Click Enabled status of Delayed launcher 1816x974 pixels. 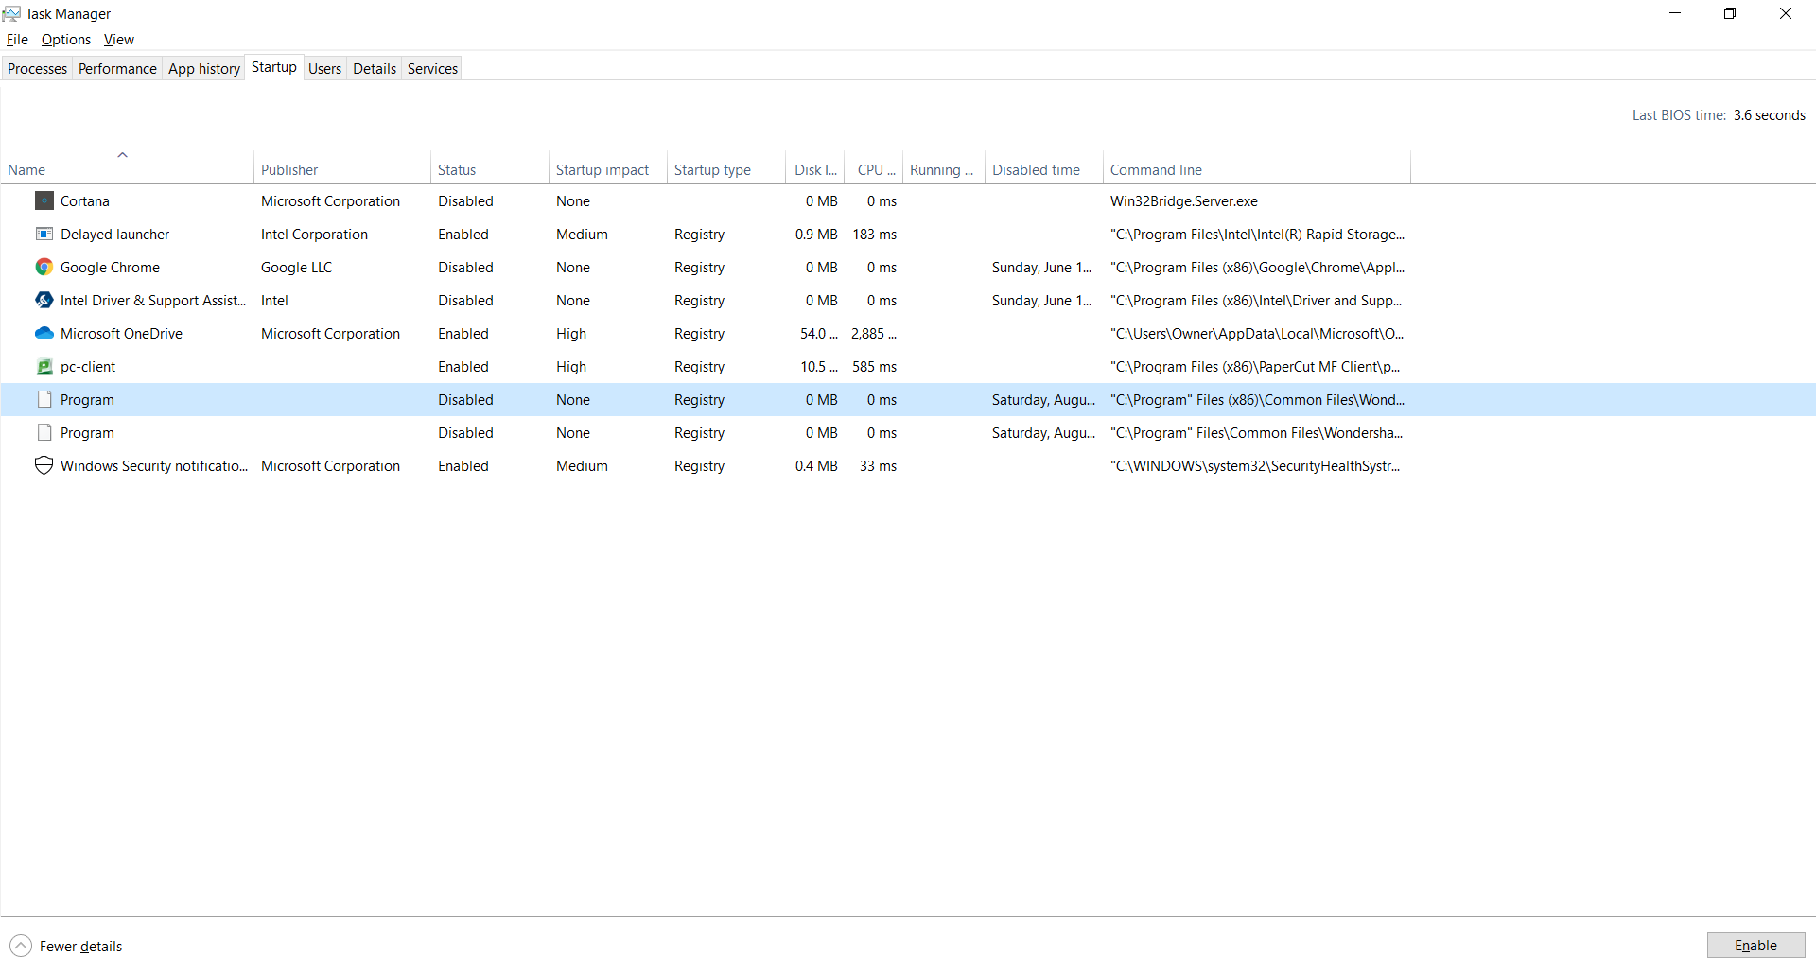pyautogui.click(x=463, y=234)
